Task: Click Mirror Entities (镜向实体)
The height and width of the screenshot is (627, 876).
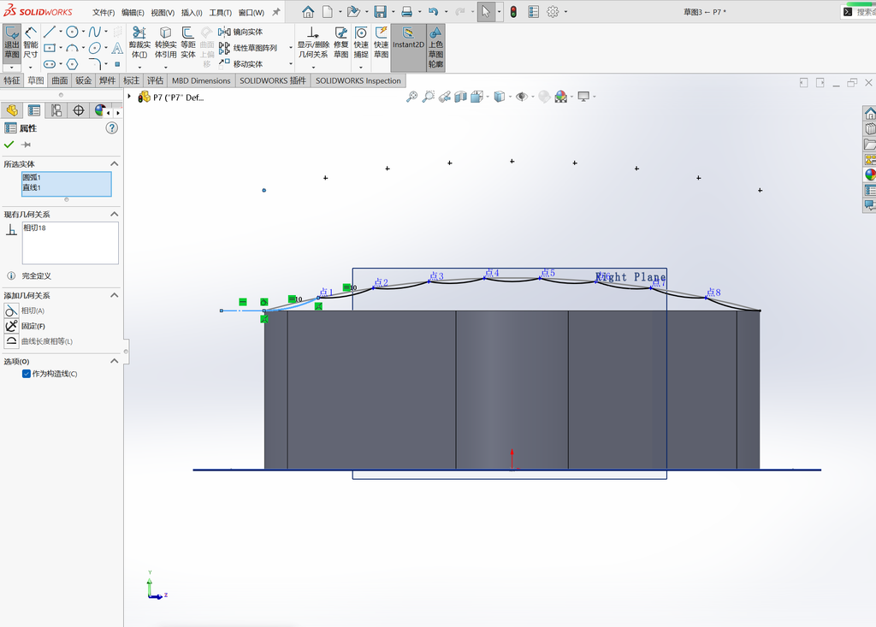Action: tap(240, 32)
